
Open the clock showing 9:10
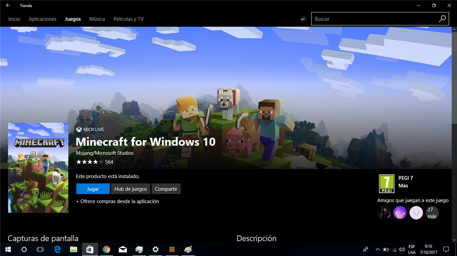tap(428, 250)
